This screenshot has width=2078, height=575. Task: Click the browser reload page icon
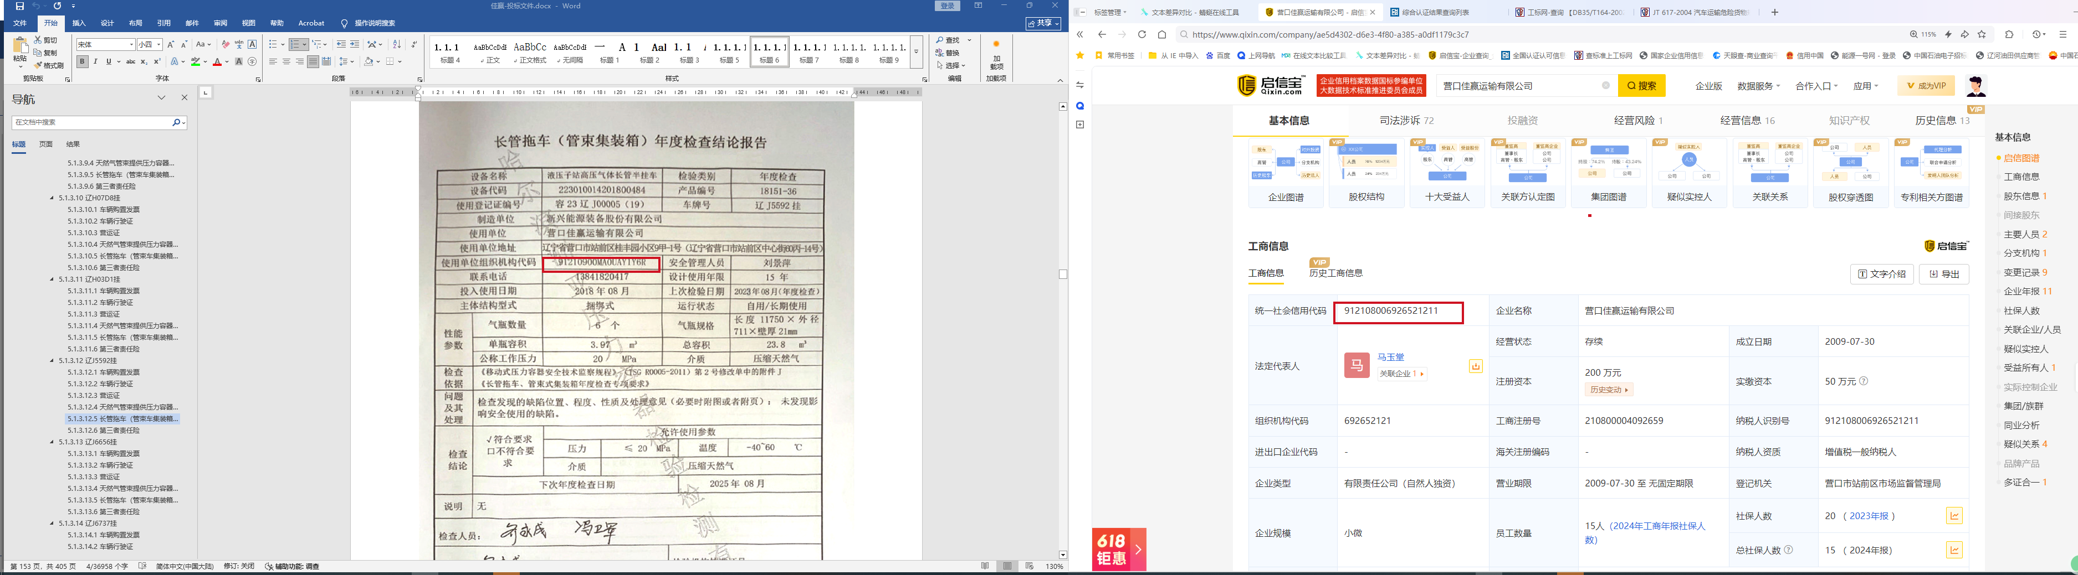[x=1142, y=35]
